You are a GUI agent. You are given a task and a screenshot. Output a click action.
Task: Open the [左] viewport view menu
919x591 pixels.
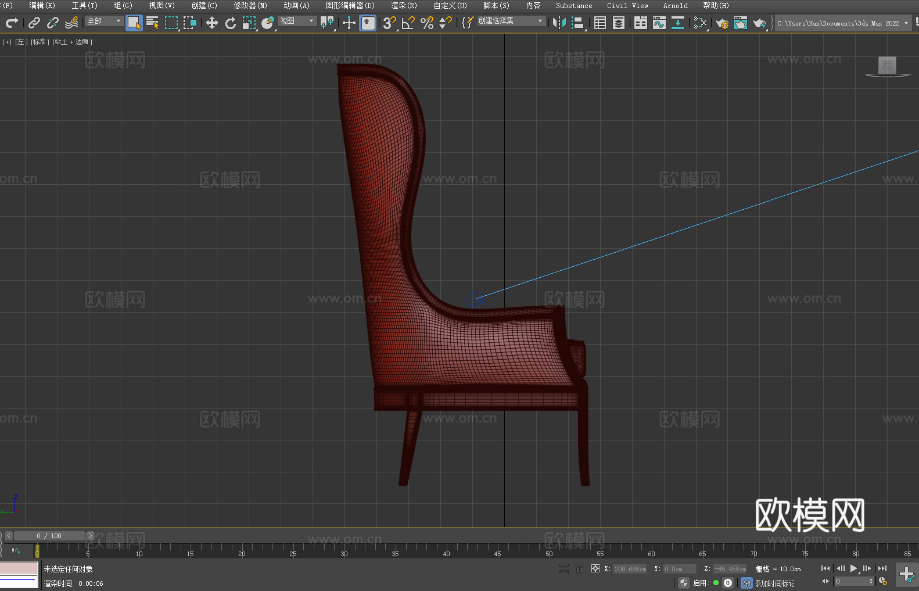pos(20,42)
